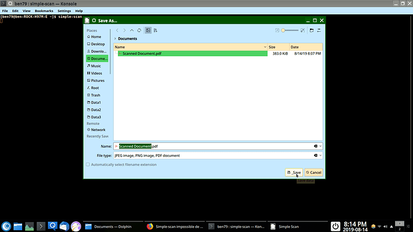
Task: Click the power button in the panel
Action: pyautogui.click(x=335, y=226)
